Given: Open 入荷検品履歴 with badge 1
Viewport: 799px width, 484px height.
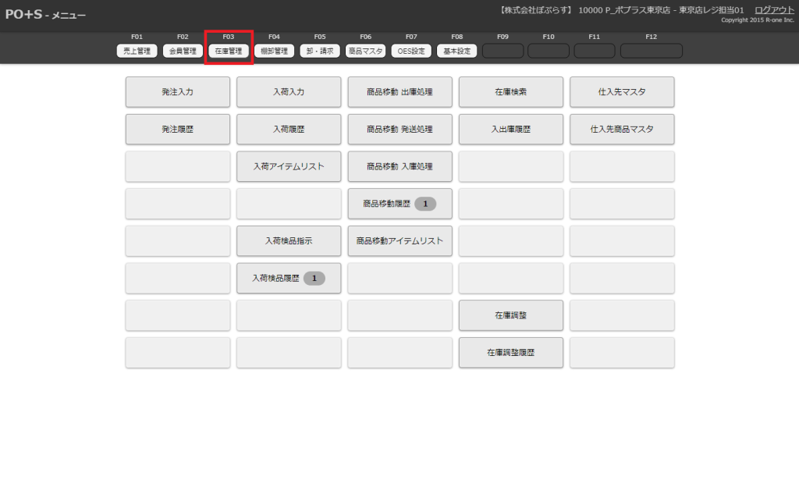Looking at the screenshot, I should [x=289, y=279].
